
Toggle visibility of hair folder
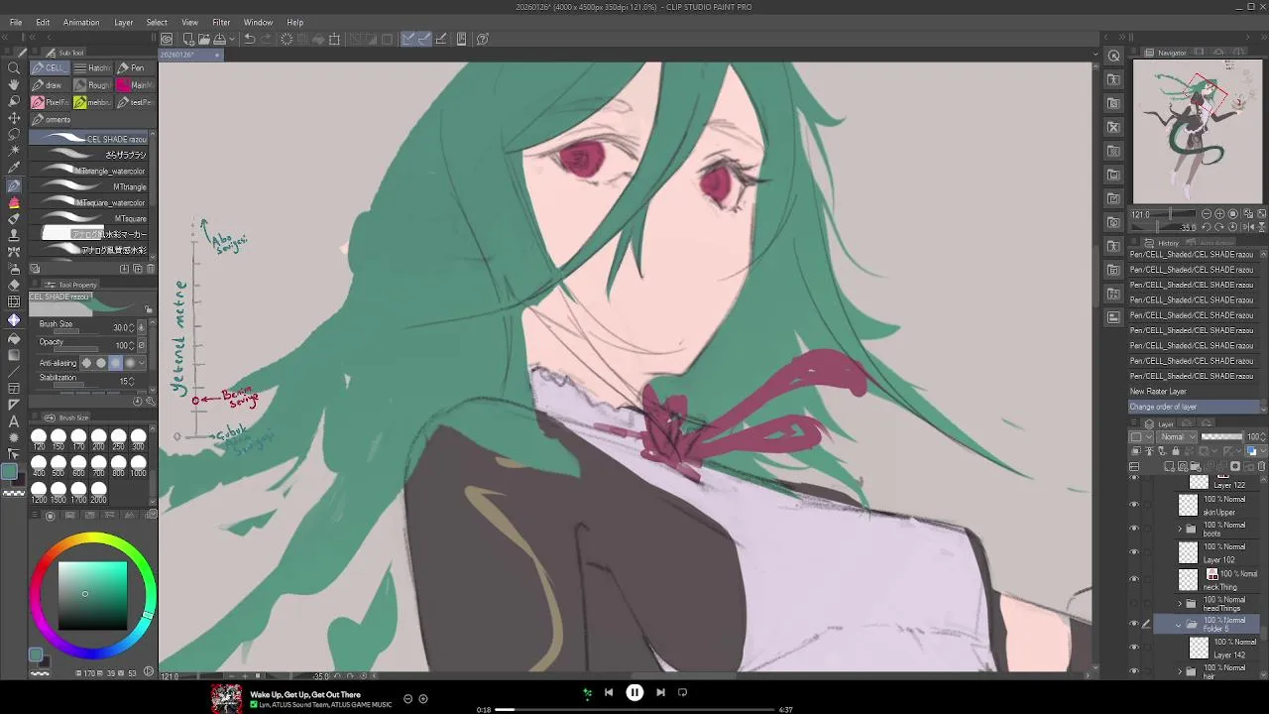(x=1134, y=671)
